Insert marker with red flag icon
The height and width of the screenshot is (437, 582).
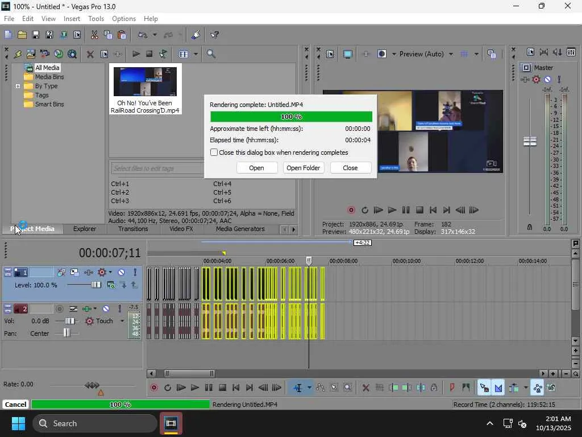(452, 388)
